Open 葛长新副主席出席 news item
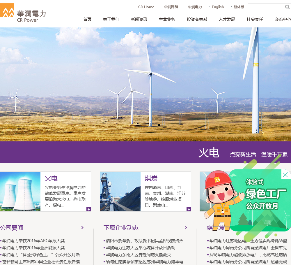Viewport: 291px width, 265px height. coord(42,262)
